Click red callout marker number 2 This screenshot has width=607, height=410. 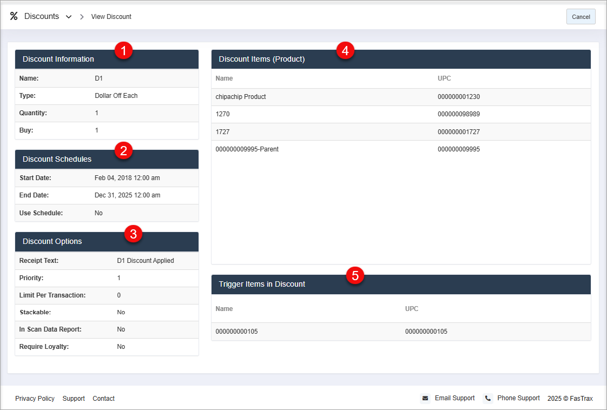pos(123,151)
